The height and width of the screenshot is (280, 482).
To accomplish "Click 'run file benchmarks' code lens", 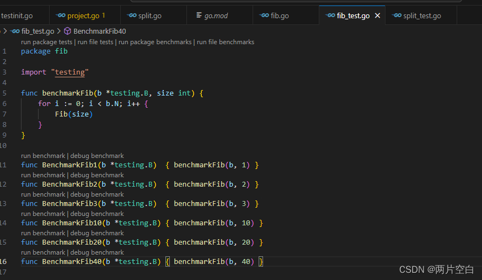I will pos(226,42).
